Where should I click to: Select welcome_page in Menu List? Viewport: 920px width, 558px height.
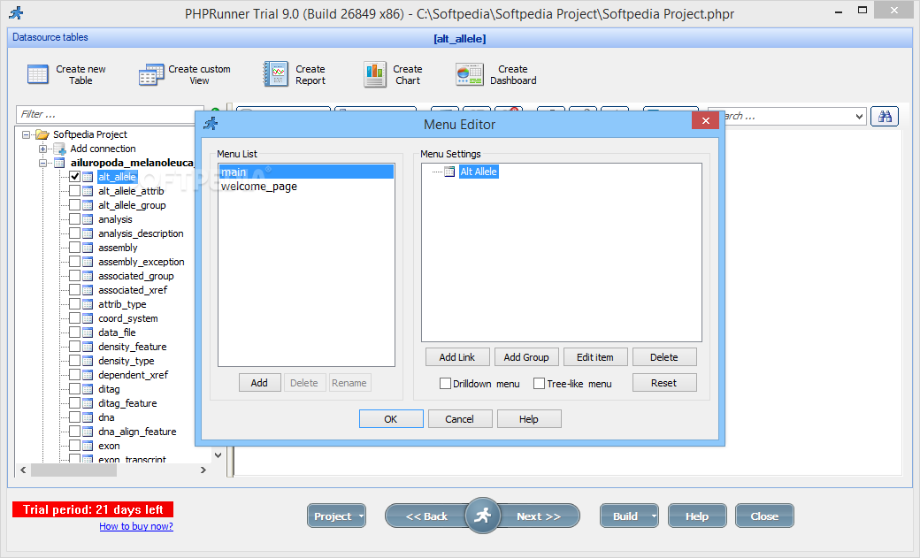pyautogui.click(x=306, y=187)
